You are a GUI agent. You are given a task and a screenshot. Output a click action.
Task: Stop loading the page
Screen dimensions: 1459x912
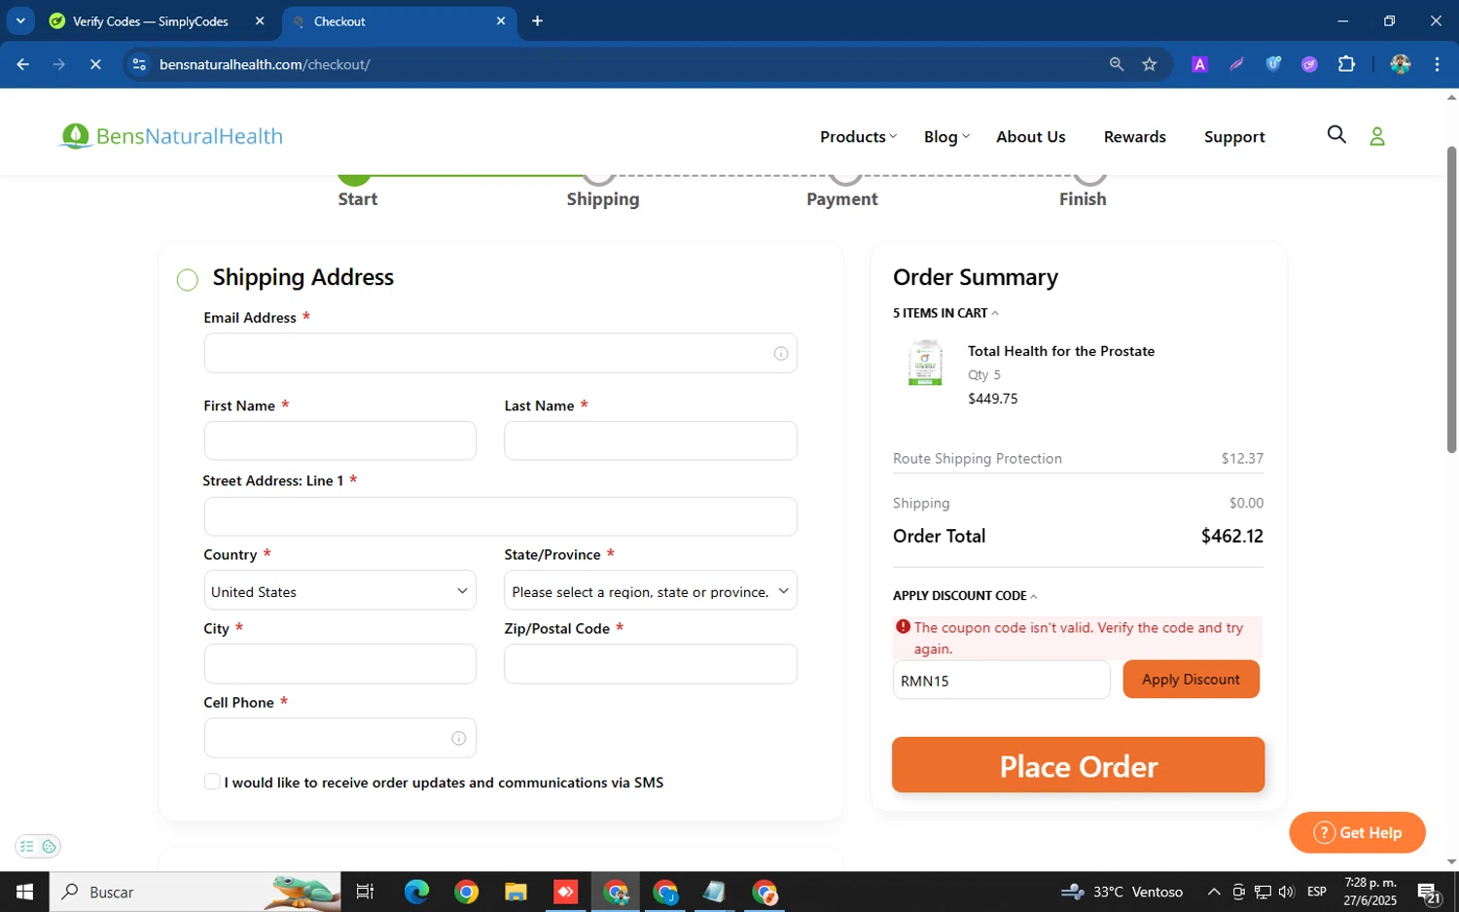click(95, 64)
